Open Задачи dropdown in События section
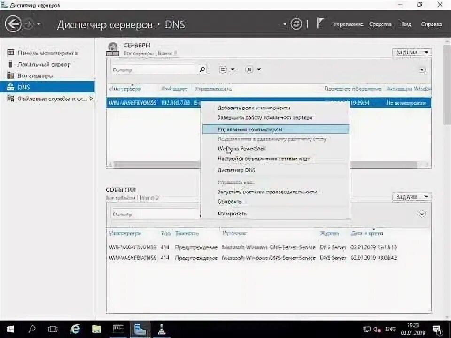 tap(412, 197)
